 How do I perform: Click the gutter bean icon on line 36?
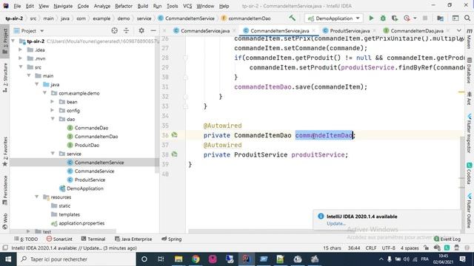click(x=175, y=134)
